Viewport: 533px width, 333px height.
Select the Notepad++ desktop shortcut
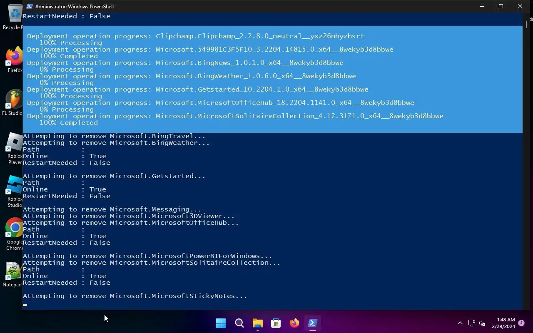point(13,275)
